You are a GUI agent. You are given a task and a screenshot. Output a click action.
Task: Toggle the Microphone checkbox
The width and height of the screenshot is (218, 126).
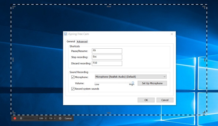(x=73, y=77)
